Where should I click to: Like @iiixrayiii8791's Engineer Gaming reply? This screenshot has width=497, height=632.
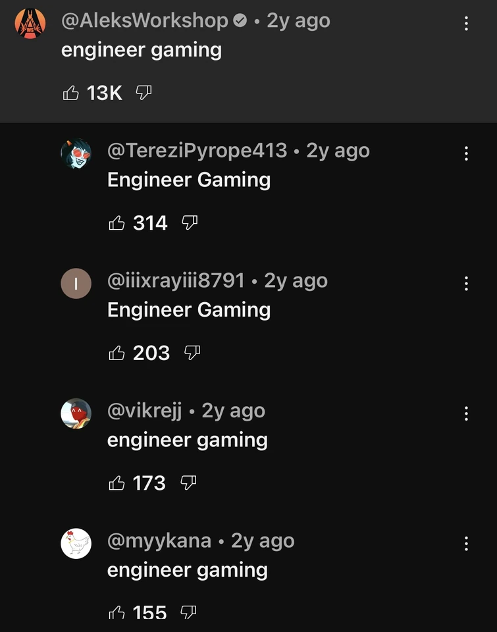tap(117, 353)
